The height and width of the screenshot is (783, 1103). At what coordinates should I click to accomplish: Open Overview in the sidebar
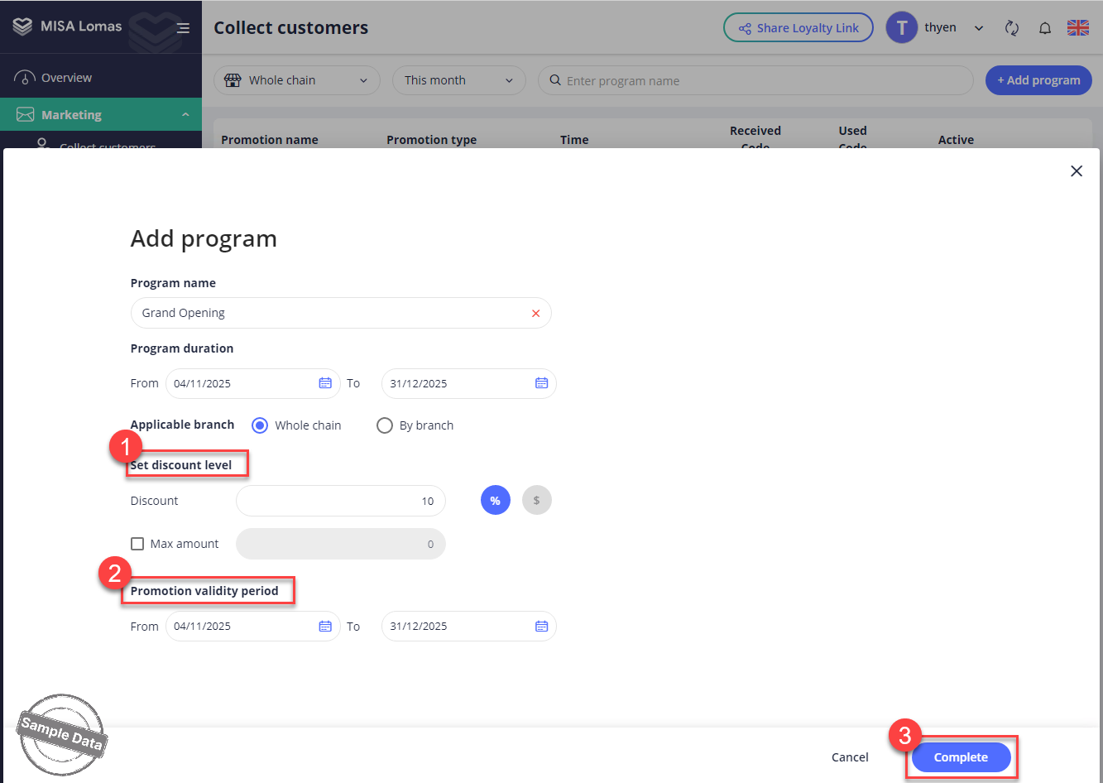point(66,78)
